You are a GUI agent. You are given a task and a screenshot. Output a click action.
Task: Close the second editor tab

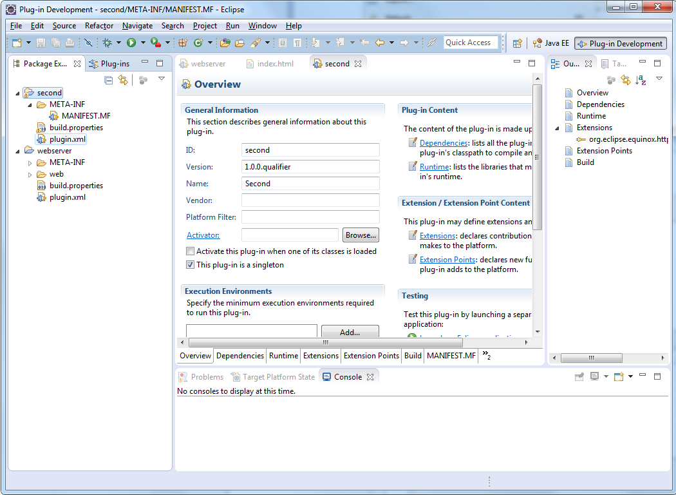[x=358, y=63]
